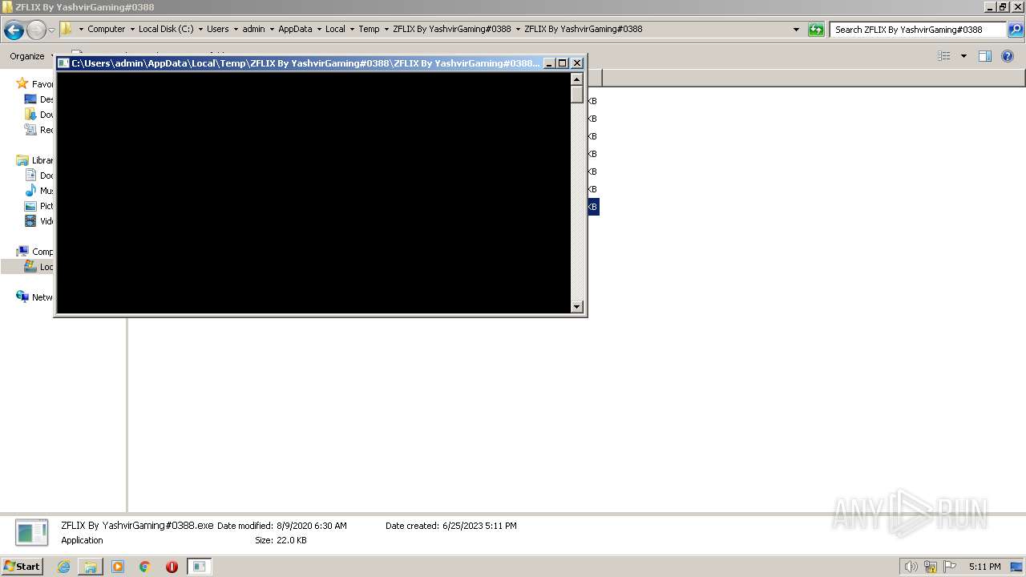Image resolution: width=1026 pixels, height=577 pixels.
Task: Open Explorer help icon
Action: click(1008, 56)
